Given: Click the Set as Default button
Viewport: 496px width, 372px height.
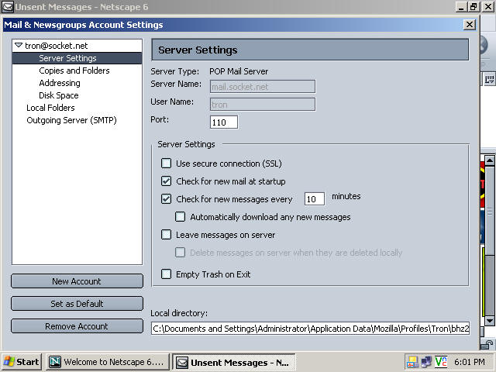Looking at the screenshot, I should [x=77, y=304].
